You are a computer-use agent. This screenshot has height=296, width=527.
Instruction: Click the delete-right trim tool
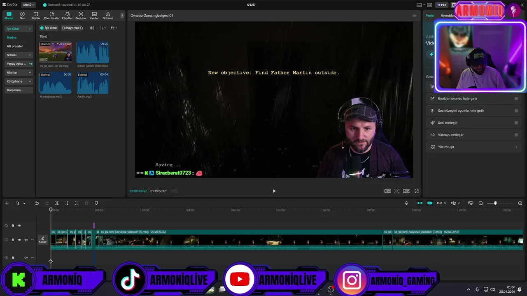coord(76,203)
